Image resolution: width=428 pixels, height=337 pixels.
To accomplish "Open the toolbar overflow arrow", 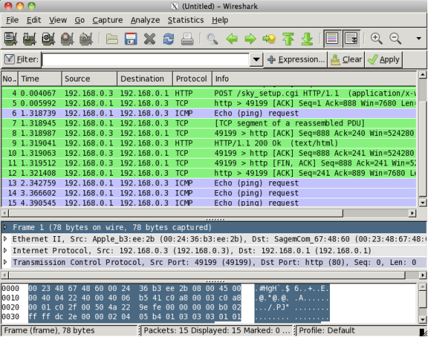I will click(x=418, y=38).
